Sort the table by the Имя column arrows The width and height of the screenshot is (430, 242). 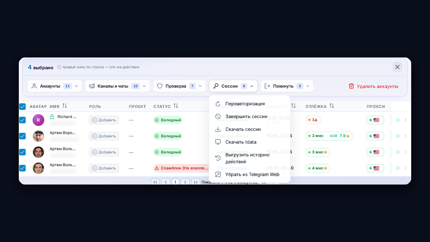click(x=64, y=106)
